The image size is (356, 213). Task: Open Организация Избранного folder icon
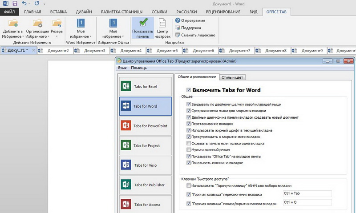click(x=37, y=23)
